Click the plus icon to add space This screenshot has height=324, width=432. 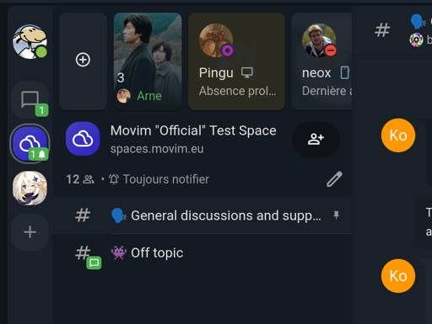30,232
